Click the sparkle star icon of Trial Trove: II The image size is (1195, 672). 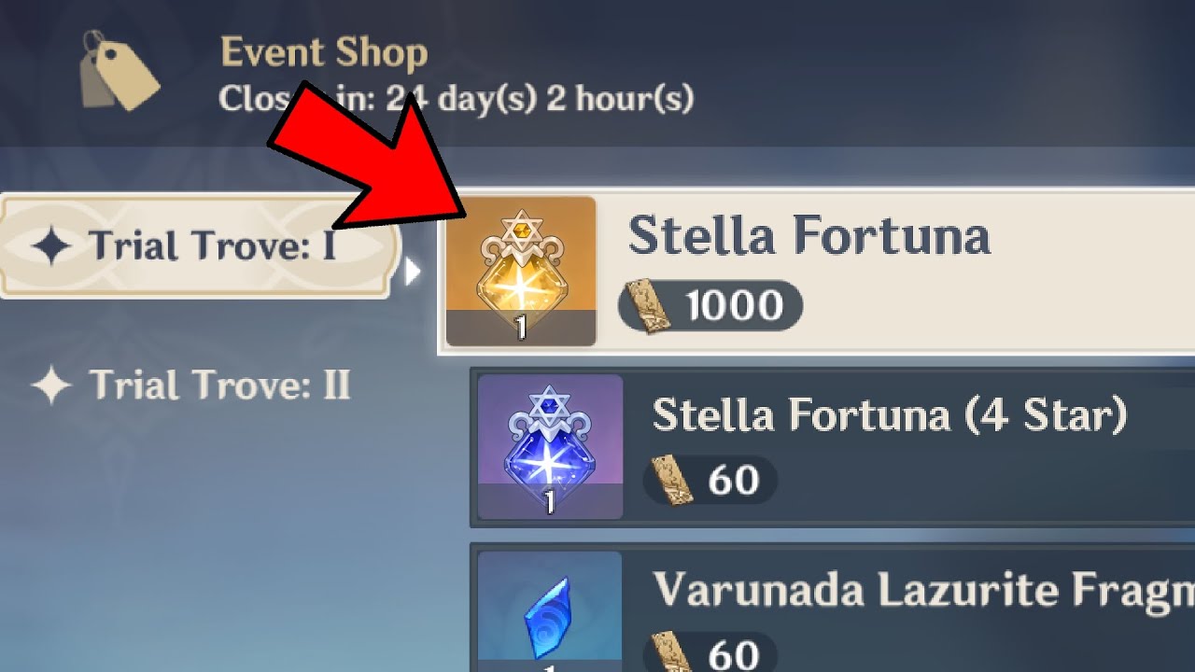click(50, 385)
